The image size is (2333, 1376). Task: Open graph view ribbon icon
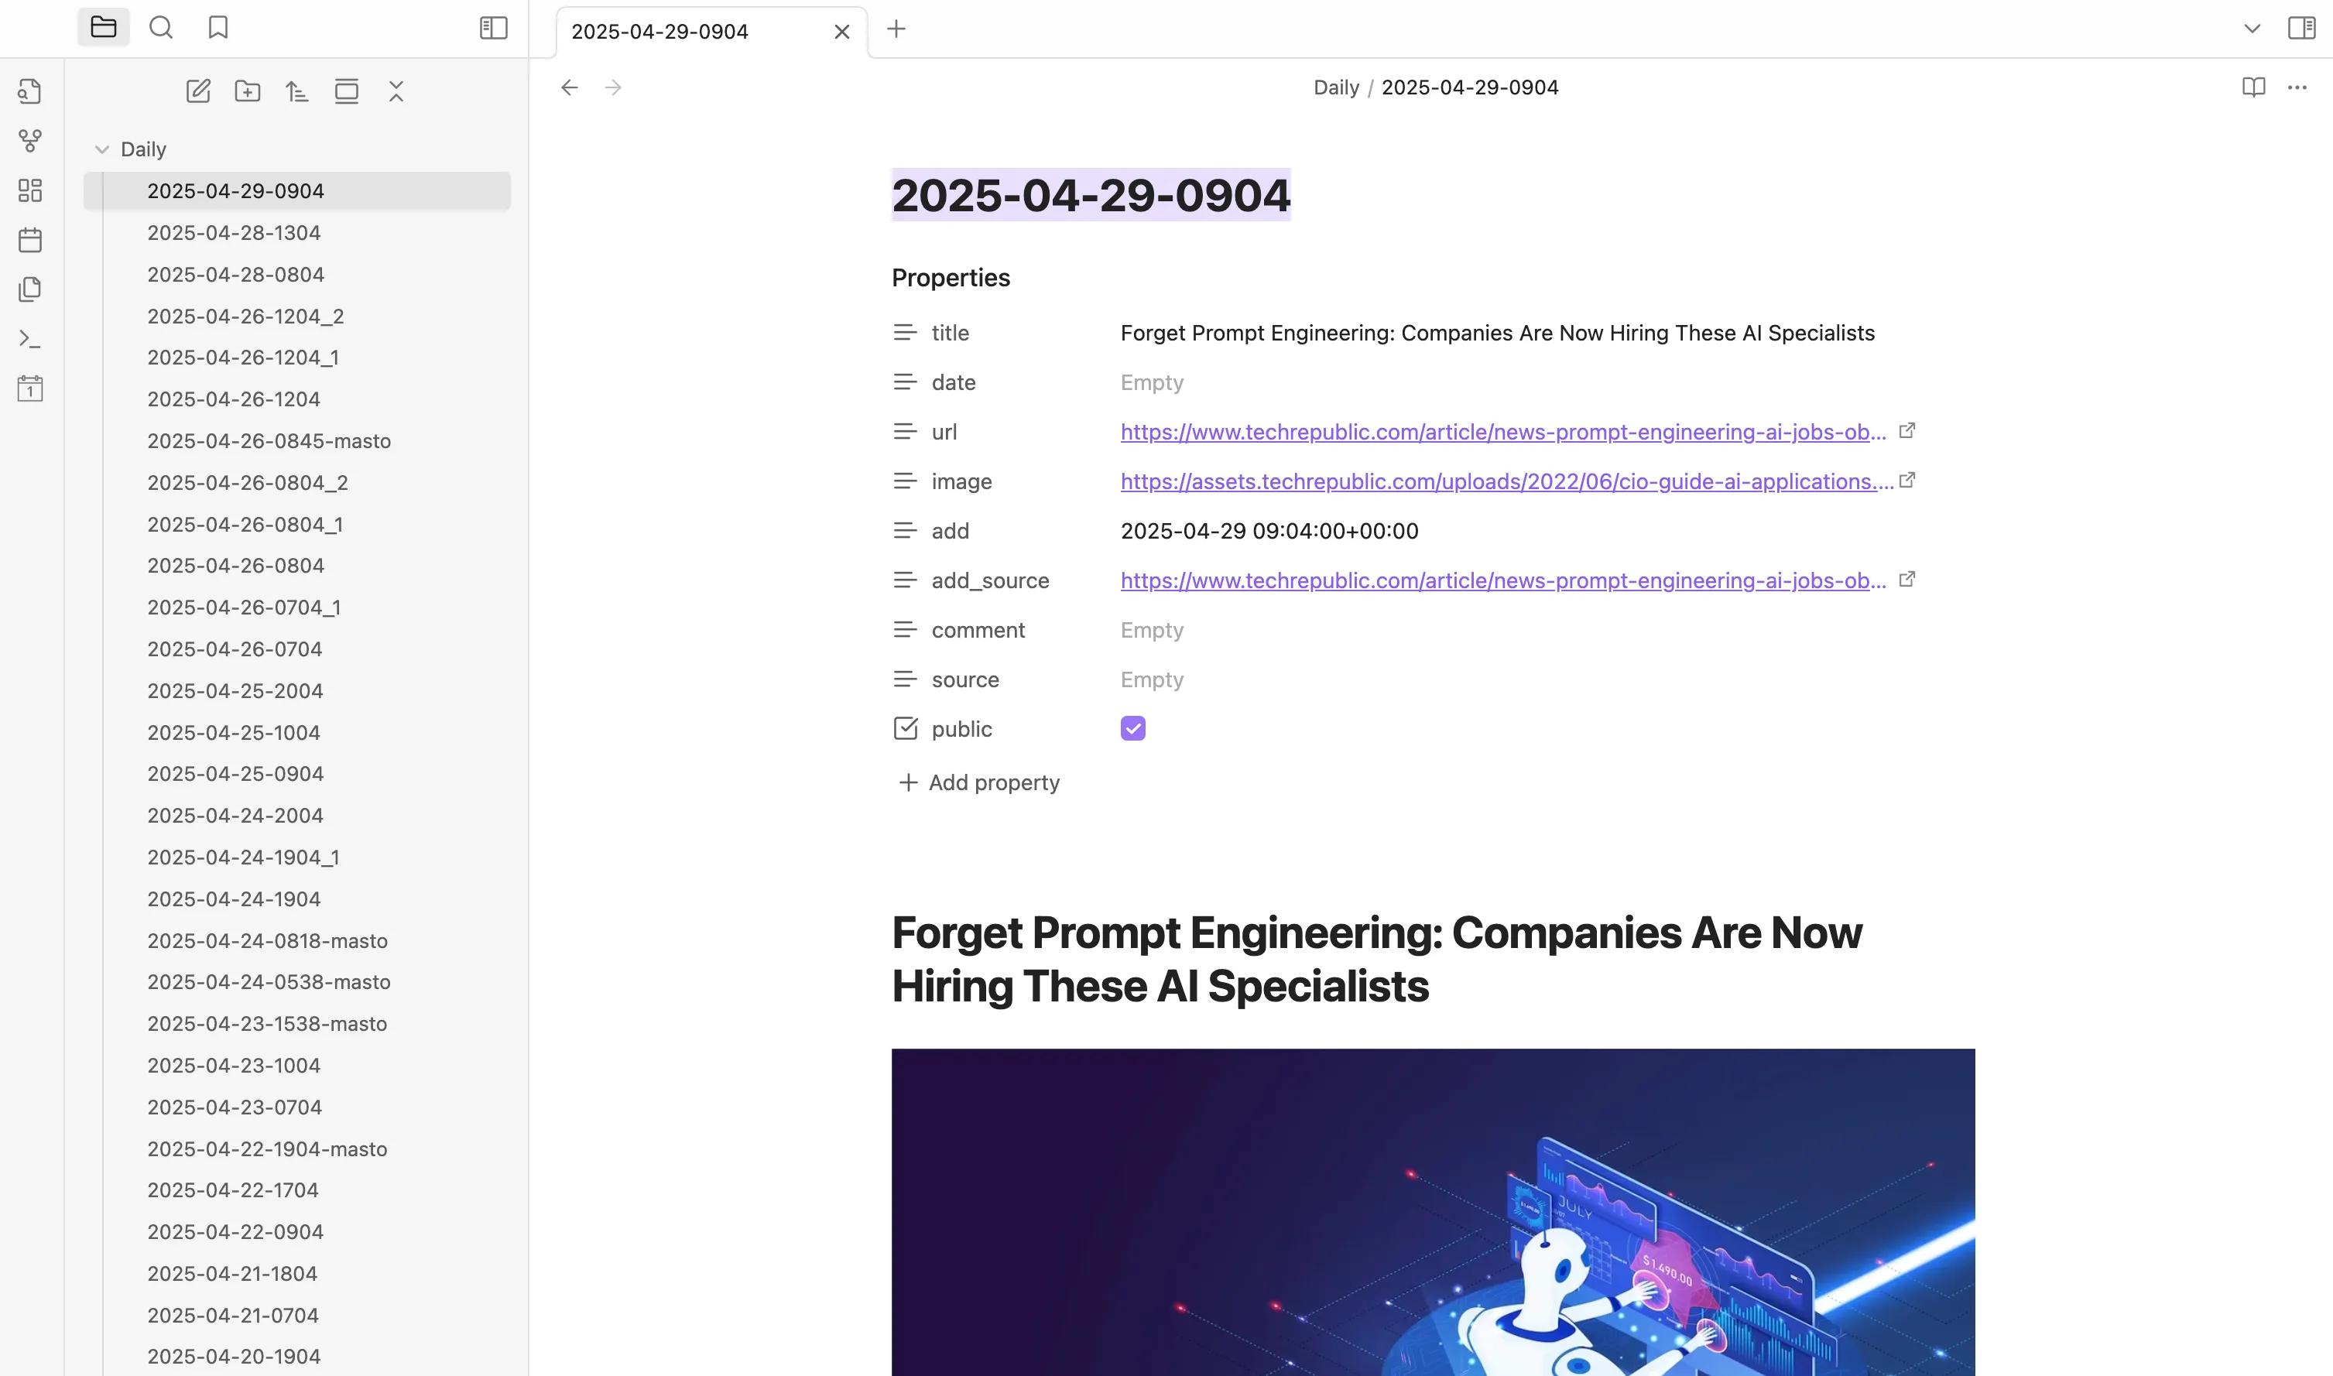point(29,141)
